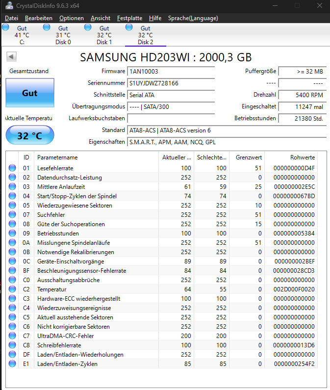The image size is (330, 390).
Task: Click status orb for Geräte-Einschaltvorgänge row
Action: tap(12, 261)
